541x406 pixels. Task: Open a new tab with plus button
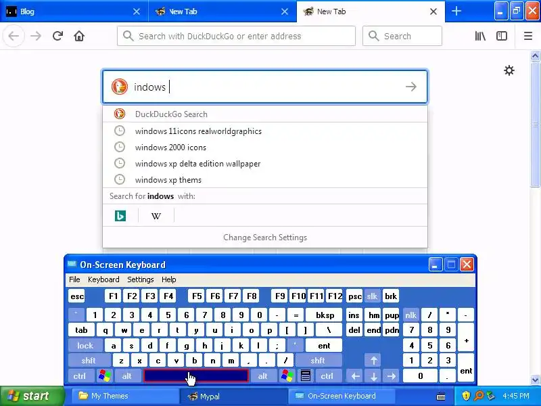456,12
